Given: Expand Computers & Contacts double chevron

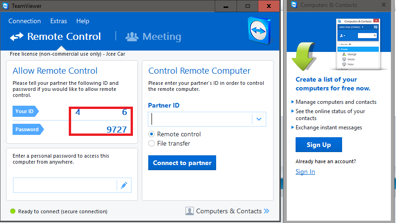Looking at the screenshot, I should tap(266, 211).
